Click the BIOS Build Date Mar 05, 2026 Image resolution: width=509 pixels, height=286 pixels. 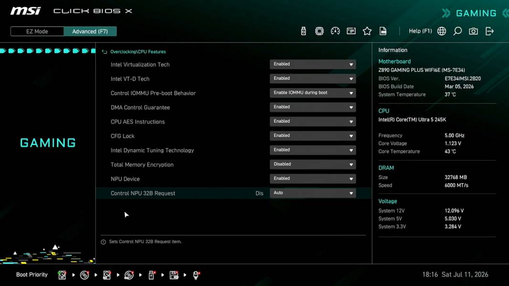tap(459, 86)
